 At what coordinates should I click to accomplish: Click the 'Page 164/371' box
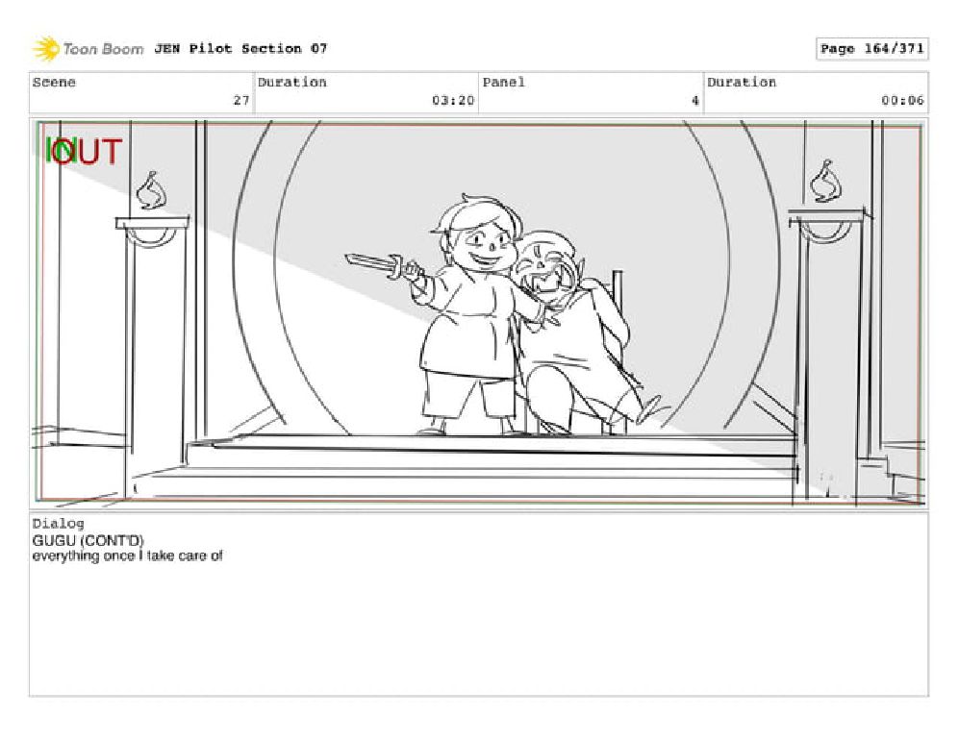coord(871,49)
